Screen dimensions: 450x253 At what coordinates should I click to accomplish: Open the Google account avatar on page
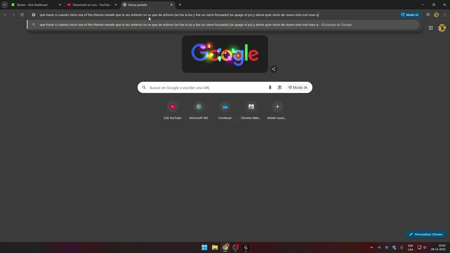tap(442, 28)
